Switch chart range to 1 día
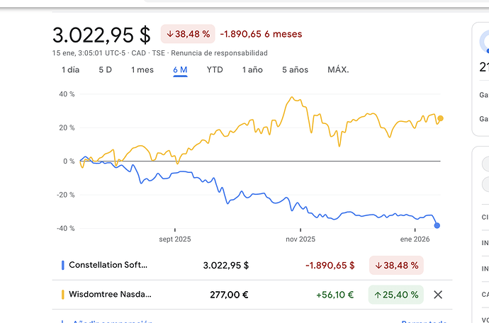 coord(71,69)
